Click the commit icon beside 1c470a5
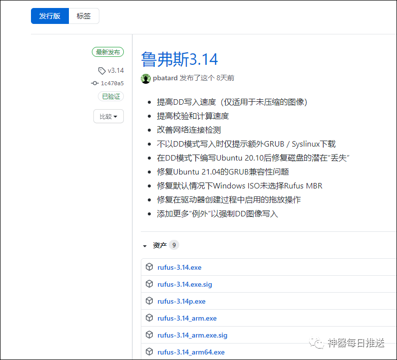Screen dimensions: 397x360 click(x=95, y=83)
